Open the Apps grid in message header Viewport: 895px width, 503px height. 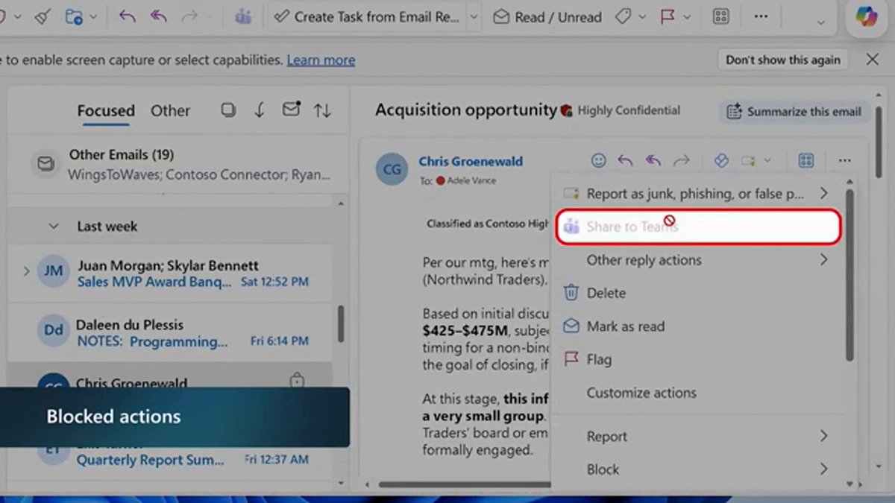click(x=806, y=160)
